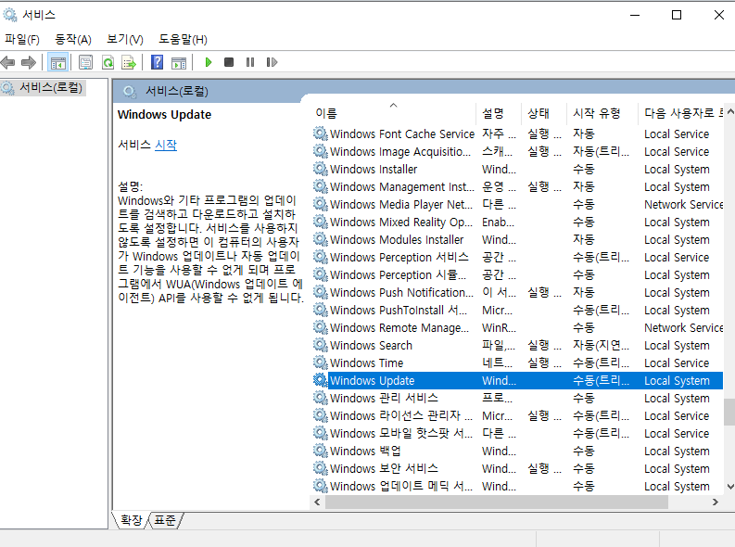Click the horizontal scrollbar left arrow
735x547 pixels.
click(x=317, y=502)
